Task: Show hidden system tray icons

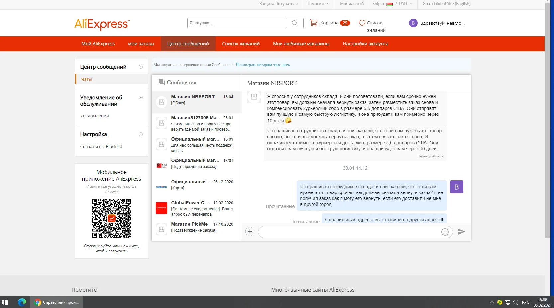Action: (x=492, y=302)
